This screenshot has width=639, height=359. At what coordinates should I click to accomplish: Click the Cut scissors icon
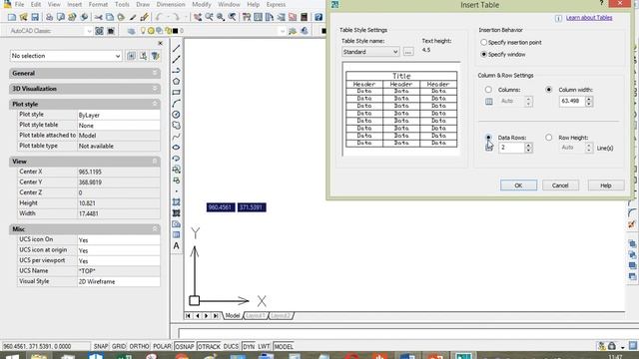coord(98,17)
